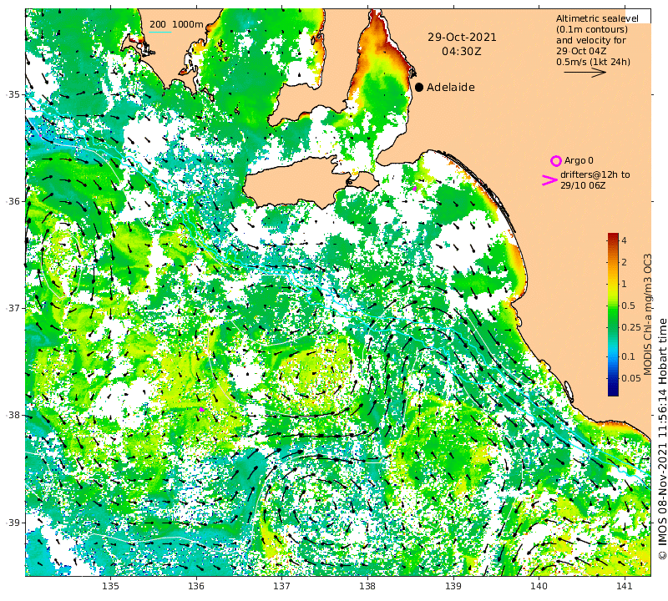Click the 0.5m/s velocity scale arrow
This screenshot has height=601, width=668.
point(585,73)
